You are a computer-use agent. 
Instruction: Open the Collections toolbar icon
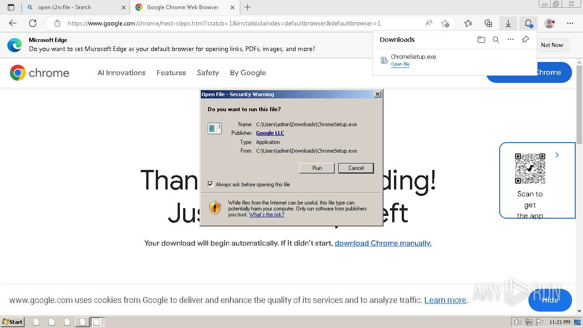click(x=488, y=23)
